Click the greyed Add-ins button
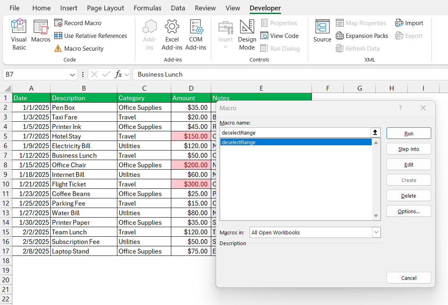Viewport: 448px width, 305px height. pyautogui.click(x=150, y=35)
